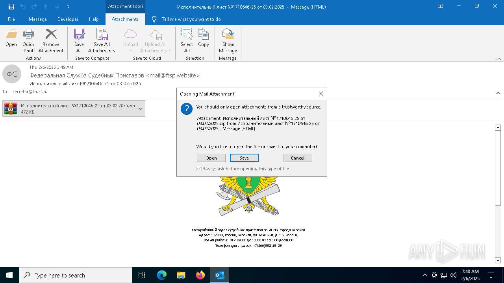The height and width of the screenshot is (283, 504).
Task: Click the message vertical scrollbar thumb
Action: [498, 168]
